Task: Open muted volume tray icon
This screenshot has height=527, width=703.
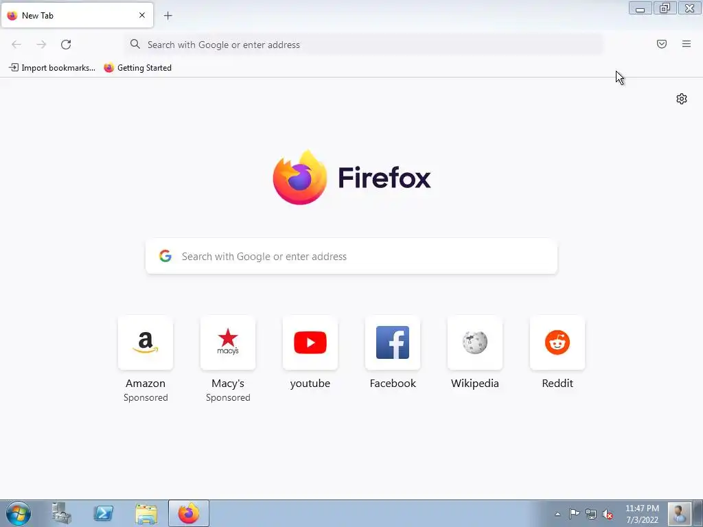Action: click(x=608, y=514)
